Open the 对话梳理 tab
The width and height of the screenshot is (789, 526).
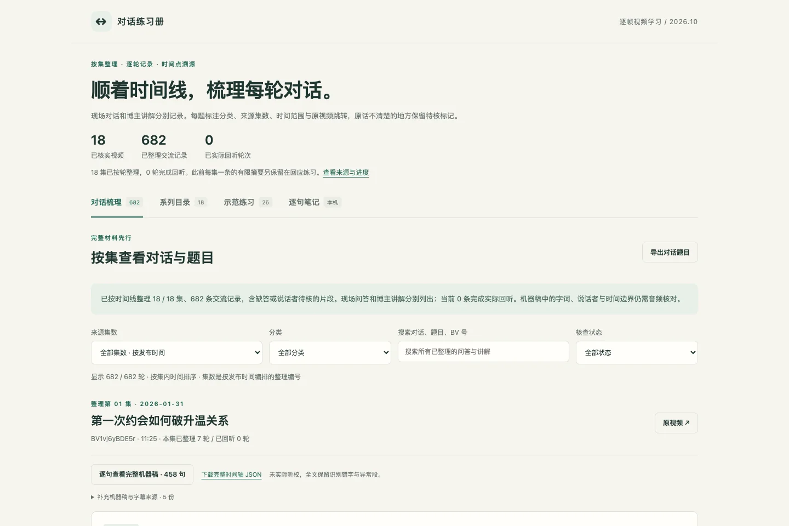(x=117, y=202)
